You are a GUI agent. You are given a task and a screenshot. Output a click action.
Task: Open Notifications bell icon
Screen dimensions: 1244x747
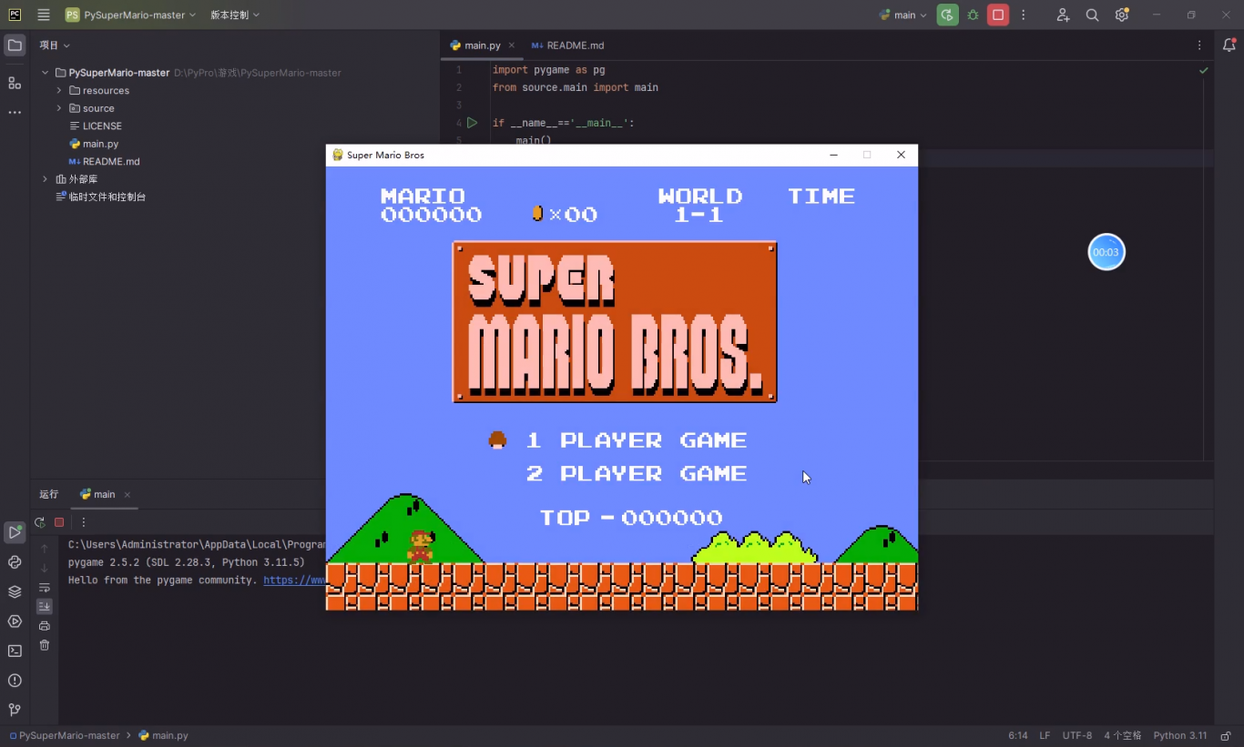click(x=1229, y=45)
